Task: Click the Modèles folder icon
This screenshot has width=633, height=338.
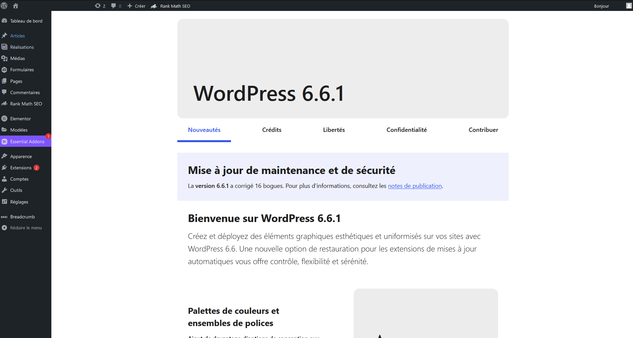Action: tap(4, 130)
